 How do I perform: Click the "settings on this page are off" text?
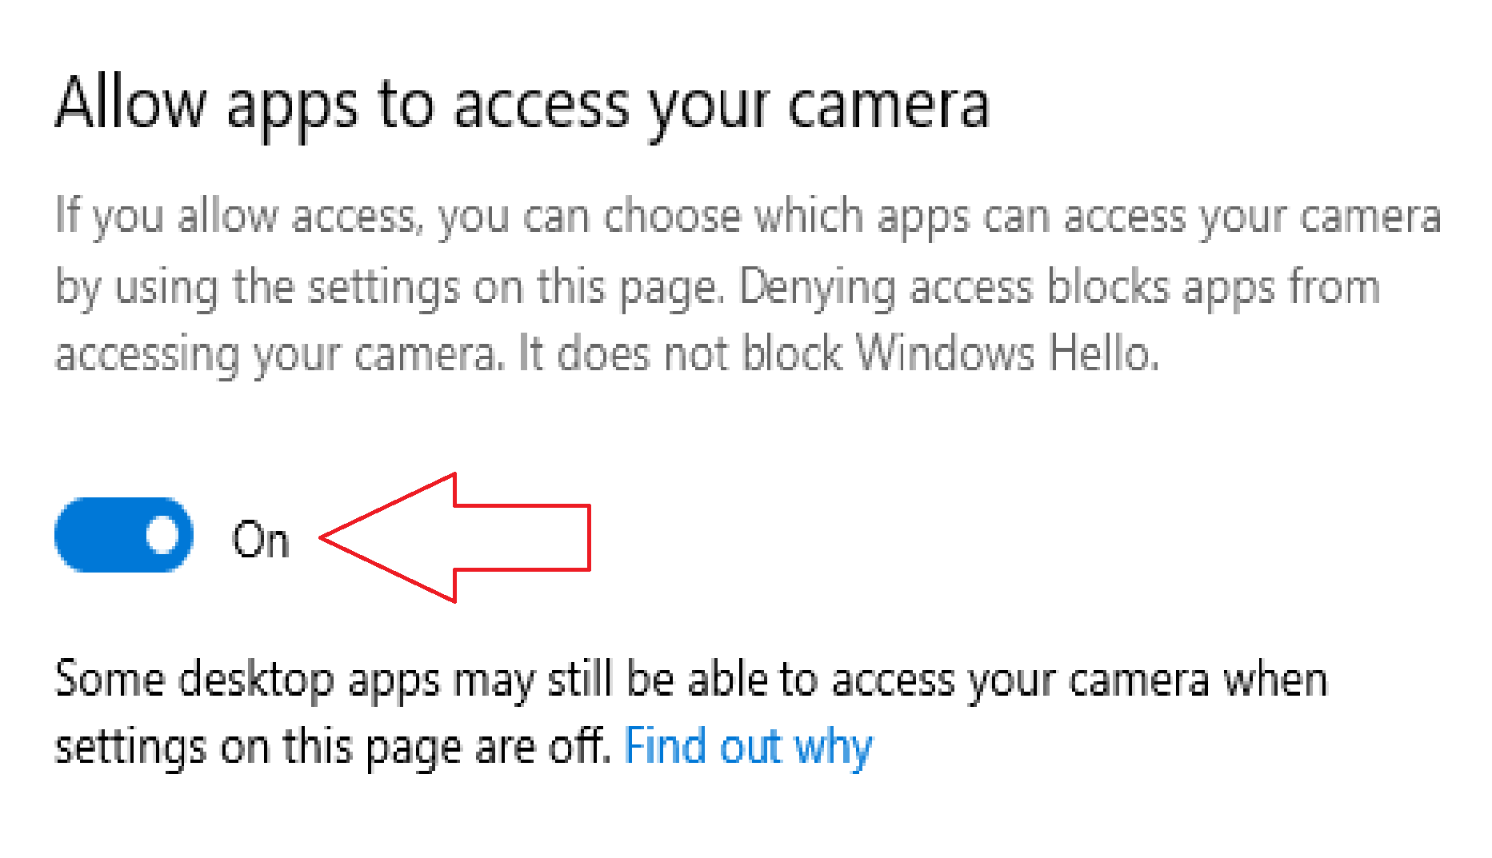(333, 748)
